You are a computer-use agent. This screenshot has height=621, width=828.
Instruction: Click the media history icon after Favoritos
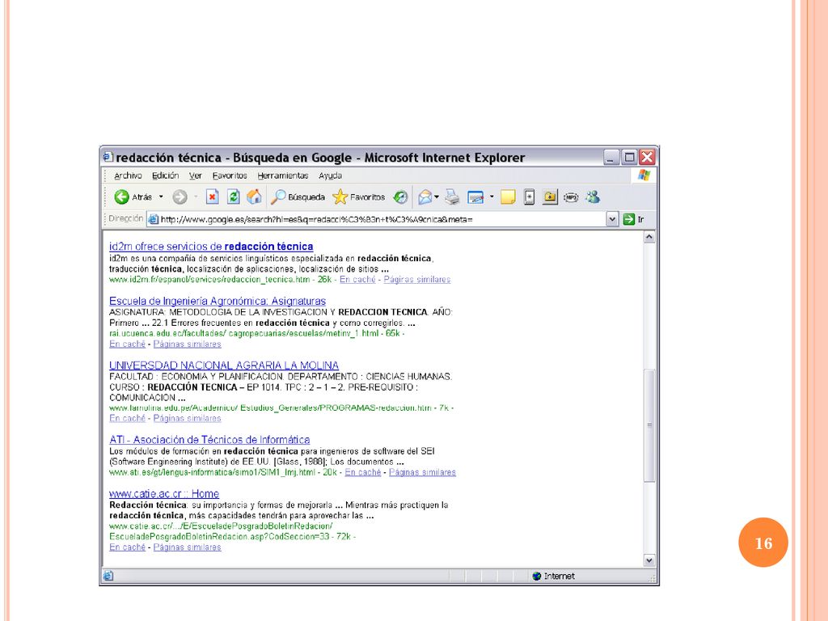[x=400, y=197]
